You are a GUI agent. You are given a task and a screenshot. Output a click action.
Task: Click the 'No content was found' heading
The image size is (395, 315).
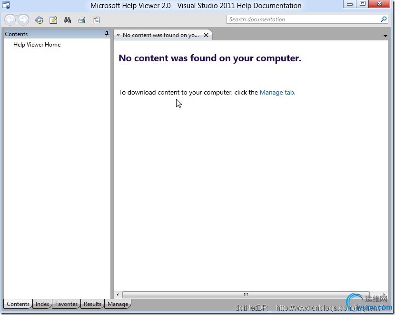click(x=210, y=58)
